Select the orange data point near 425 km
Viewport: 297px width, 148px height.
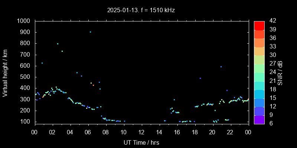tap(93, 85)
